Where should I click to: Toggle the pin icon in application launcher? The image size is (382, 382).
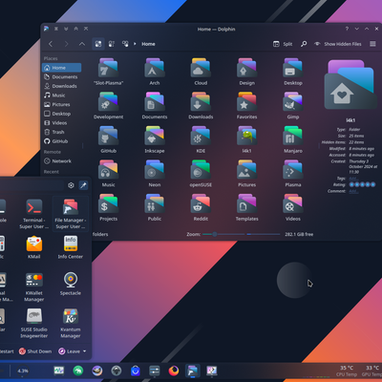pyautogui.click(x=83, y=185)
